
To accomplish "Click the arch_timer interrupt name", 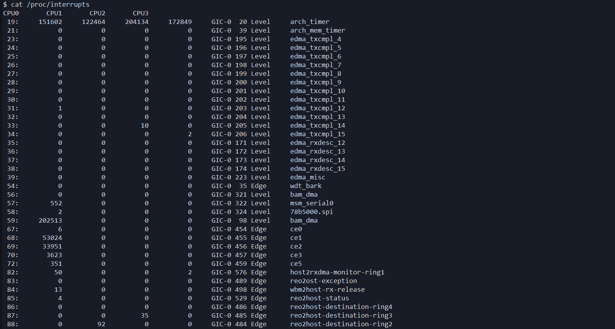I will tap(310, 22).
